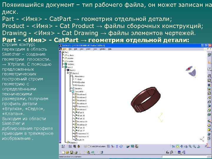Open the Edit menu
Image resolution: width=212 pixels, height=159 pixels.
click(x=76, y=49)
